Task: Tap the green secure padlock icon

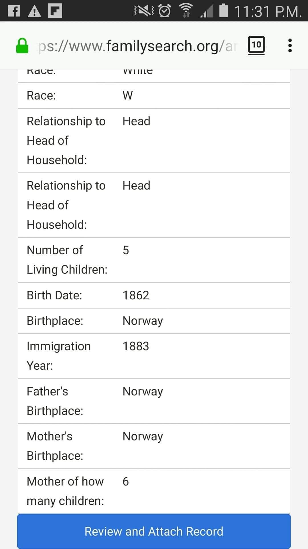Action: 22,46
